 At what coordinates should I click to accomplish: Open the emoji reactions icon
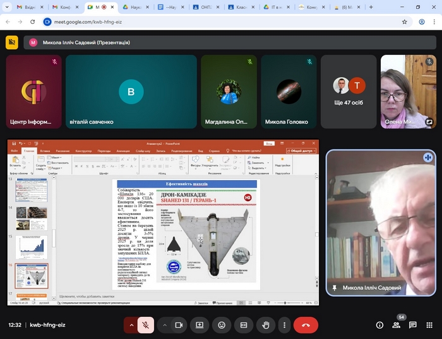(222, 325)
